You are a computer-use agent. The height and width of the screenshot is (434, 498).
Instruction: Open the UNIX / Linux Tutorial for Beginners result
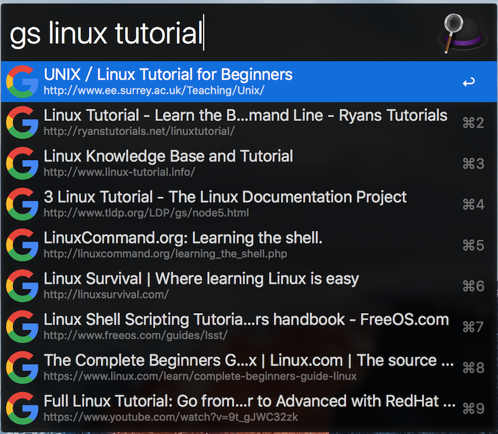coord(168,75)
